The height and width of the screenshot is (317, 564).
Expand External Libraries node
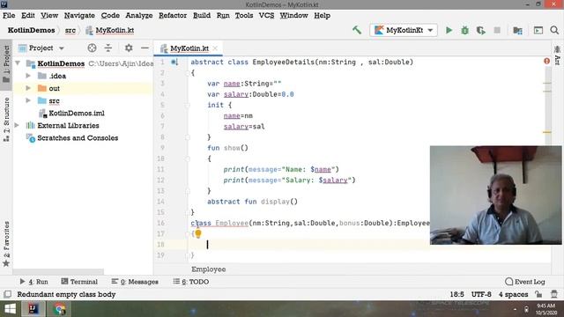tap(17, 125)
